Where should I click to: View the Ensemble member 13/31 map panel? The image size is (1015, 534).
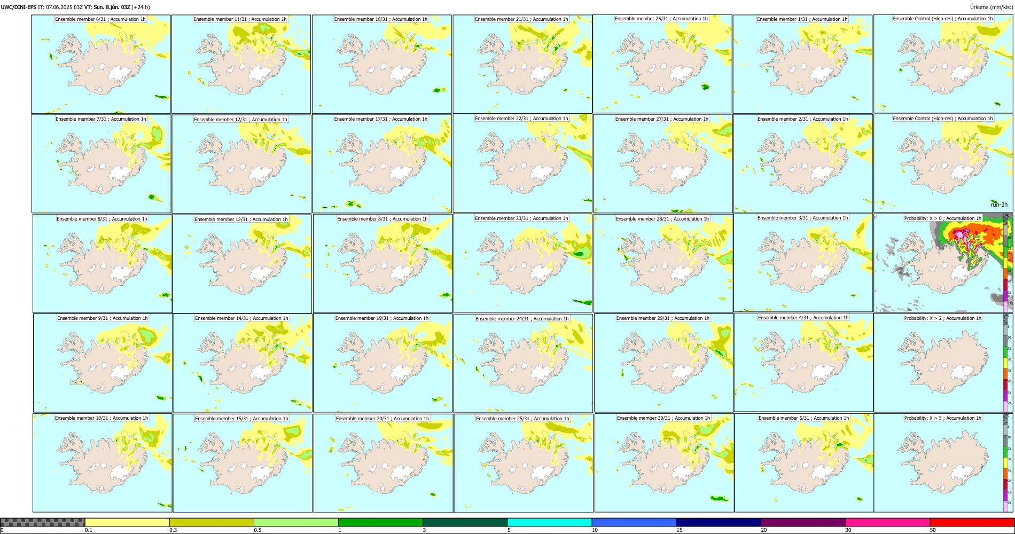[242, 264]
